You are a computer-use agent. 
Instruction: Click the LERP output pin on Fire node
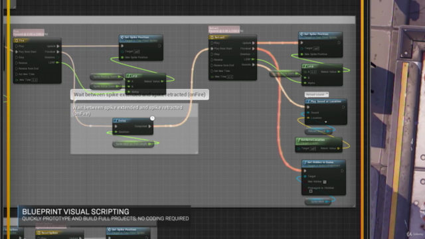[x=57, y=62]
